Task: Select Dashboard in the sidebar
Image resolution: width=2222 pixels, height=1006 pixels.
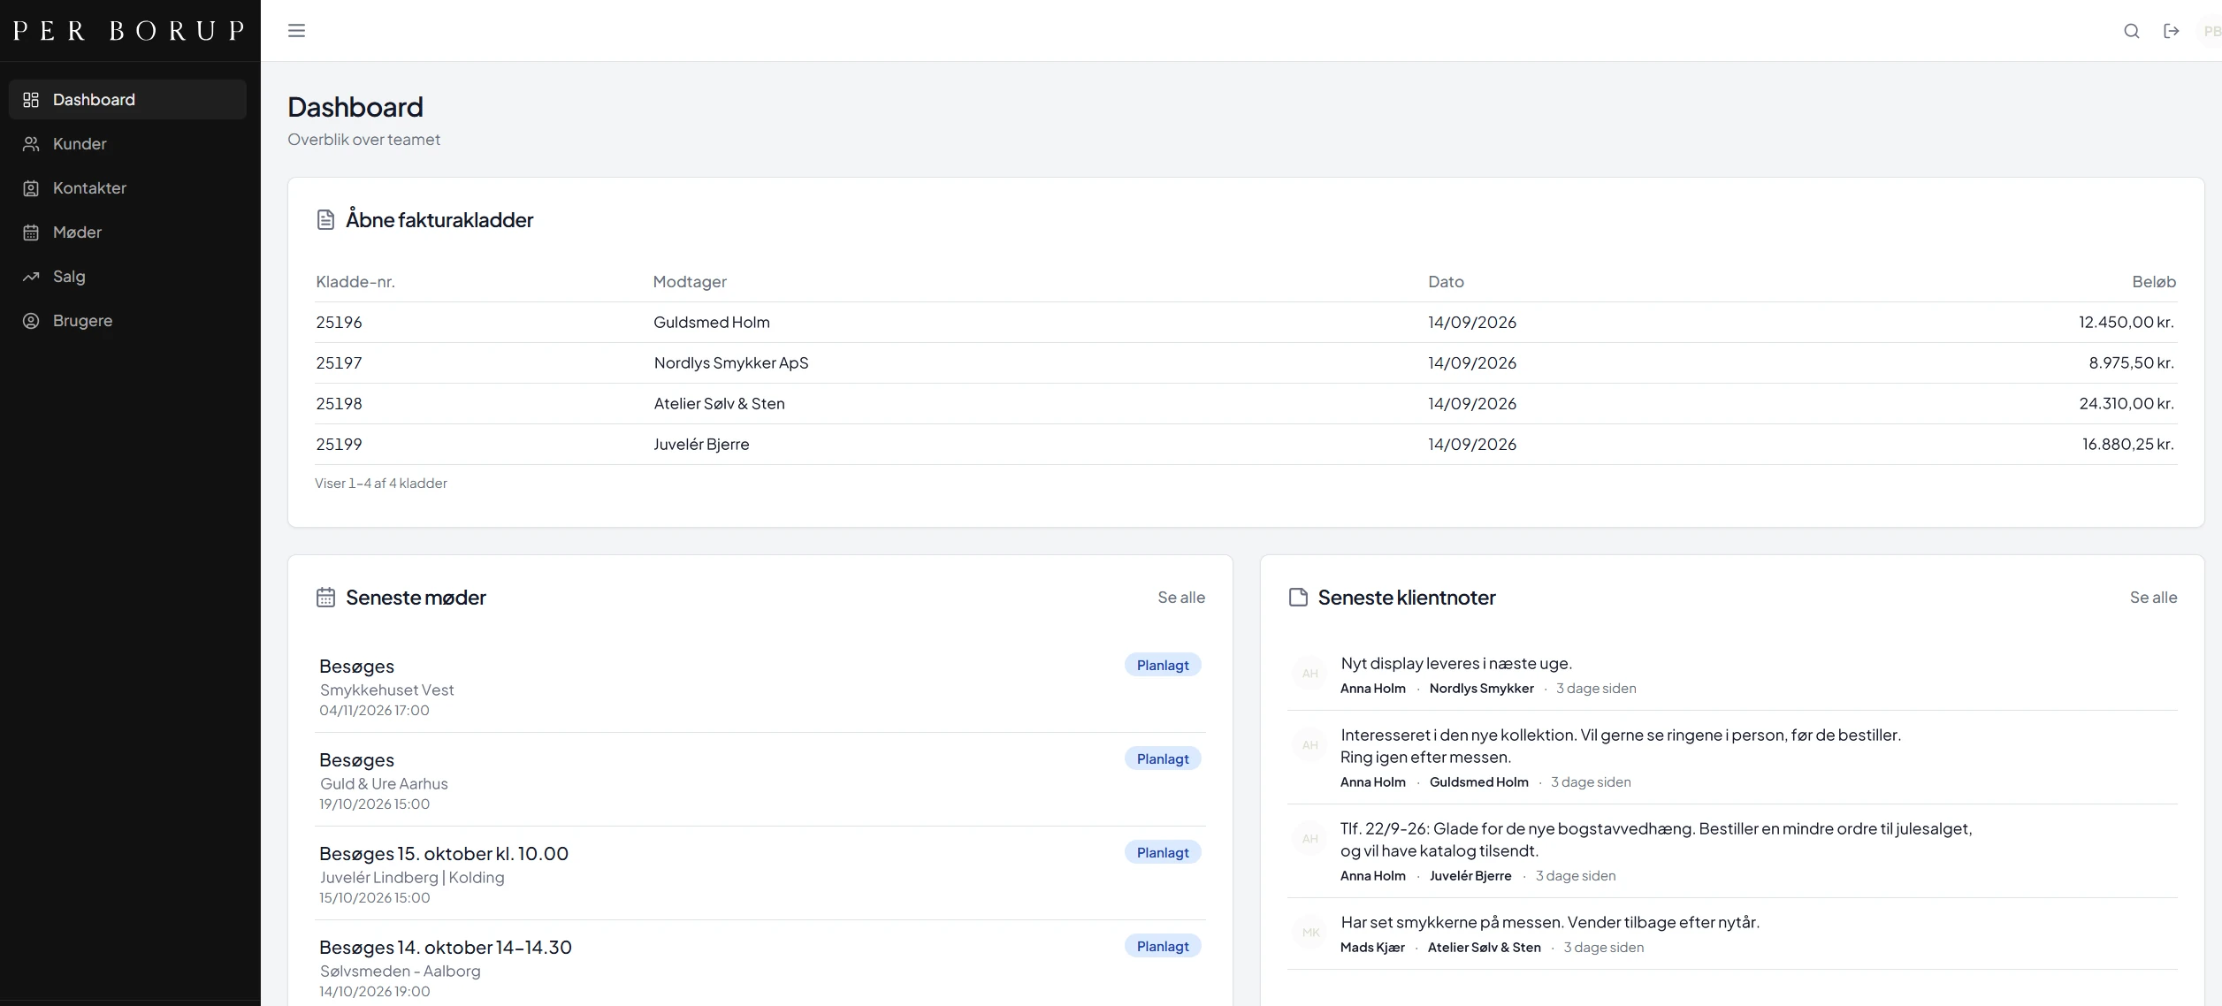Action: [x=127, y=100]
